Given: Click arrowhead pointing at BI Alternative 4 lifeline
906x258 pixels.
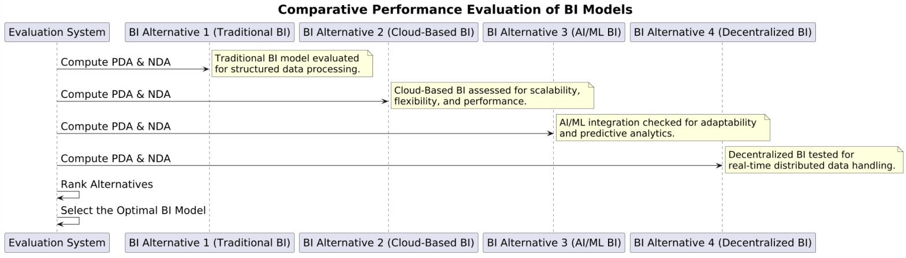Looking at the screenshot, I should pos(718,166).
